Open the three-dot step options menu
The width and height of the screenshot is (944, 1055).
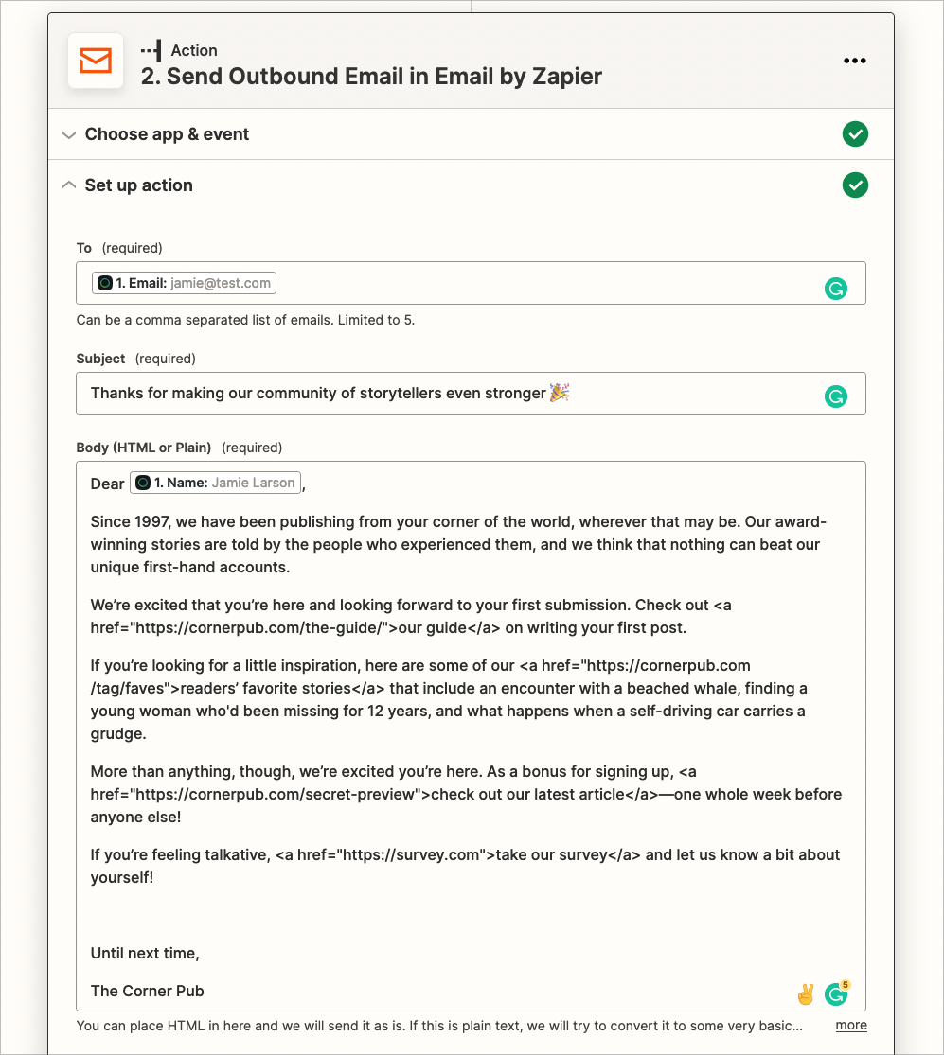[855, 61]
